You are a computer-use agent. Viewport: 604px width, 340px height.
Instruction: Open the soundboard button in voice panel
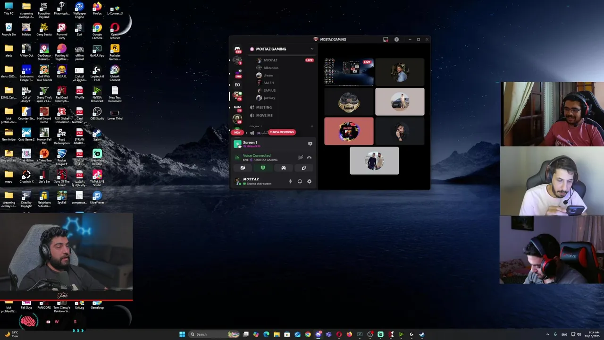pos(303,168)
